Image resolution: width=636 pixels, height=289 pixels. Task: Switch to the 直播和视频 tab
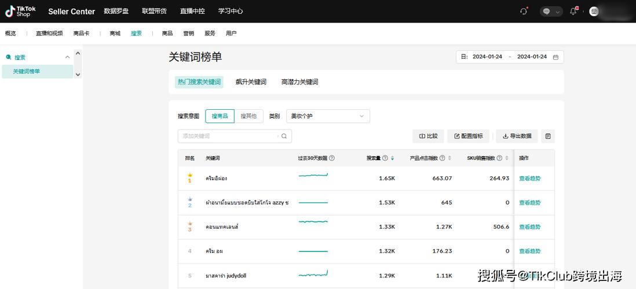click(x=49, y=34)
